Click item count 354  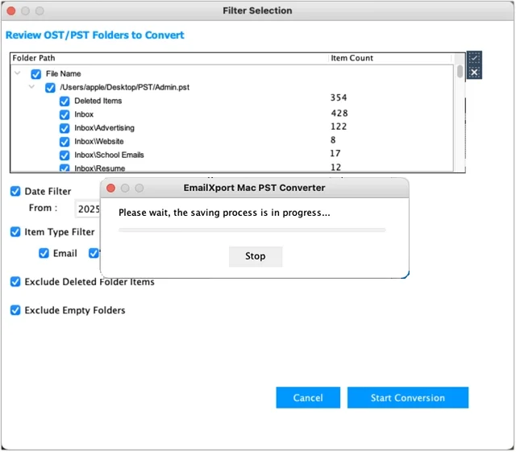(339, 97)
